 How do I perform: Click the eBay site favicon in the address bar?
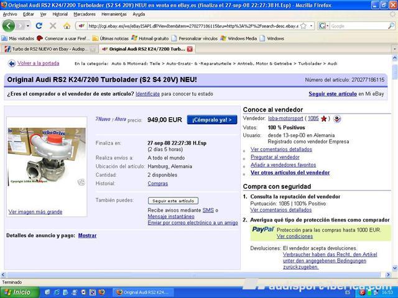coord(81,26)
